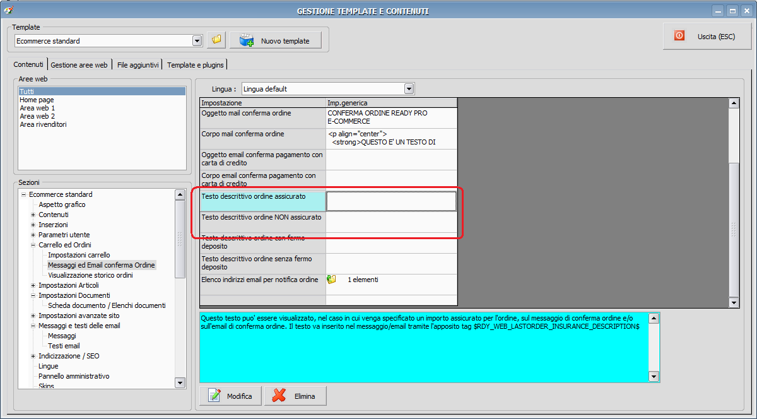The width and height of the screenshot is (757, 419).
Task: Select Tutti in Aree web list
Action: pos(102,91)
